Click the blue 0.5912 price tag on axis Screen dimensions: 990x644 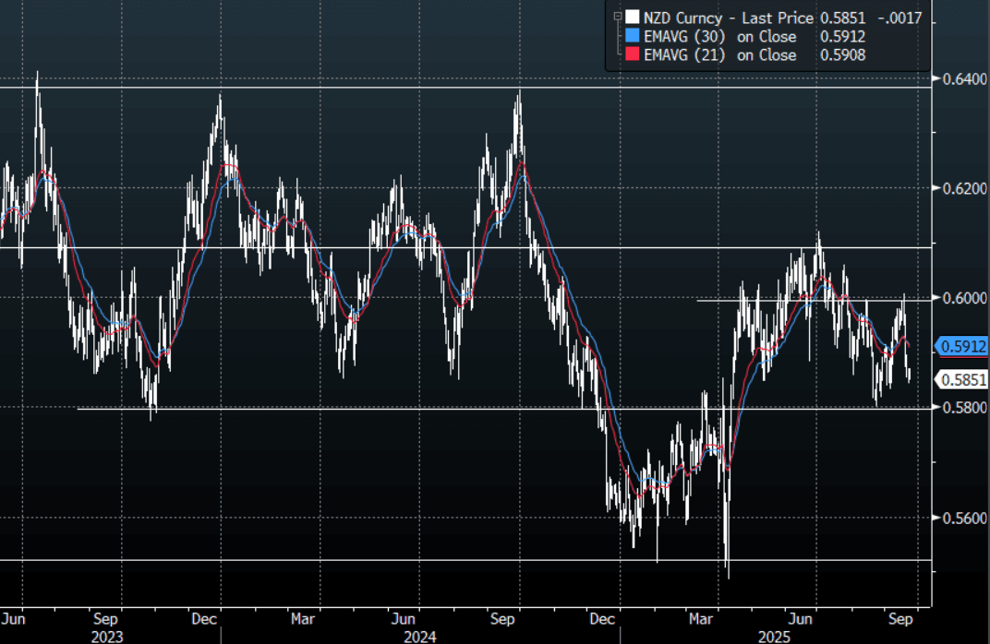pyautogui.click(x=961, y=347)
